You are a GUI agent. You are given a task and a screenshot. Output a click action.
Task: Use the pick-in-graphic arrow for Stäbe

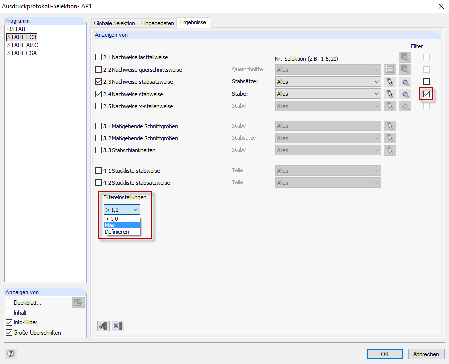tap(390, 93)
